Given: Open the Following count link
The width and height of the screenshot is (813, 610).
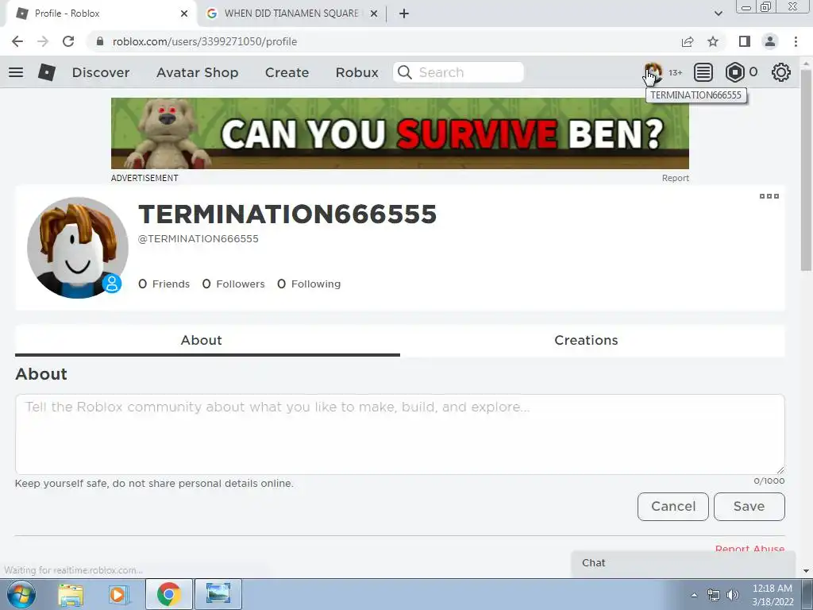Looking at the screenshot, I should (x=309, y=284).
